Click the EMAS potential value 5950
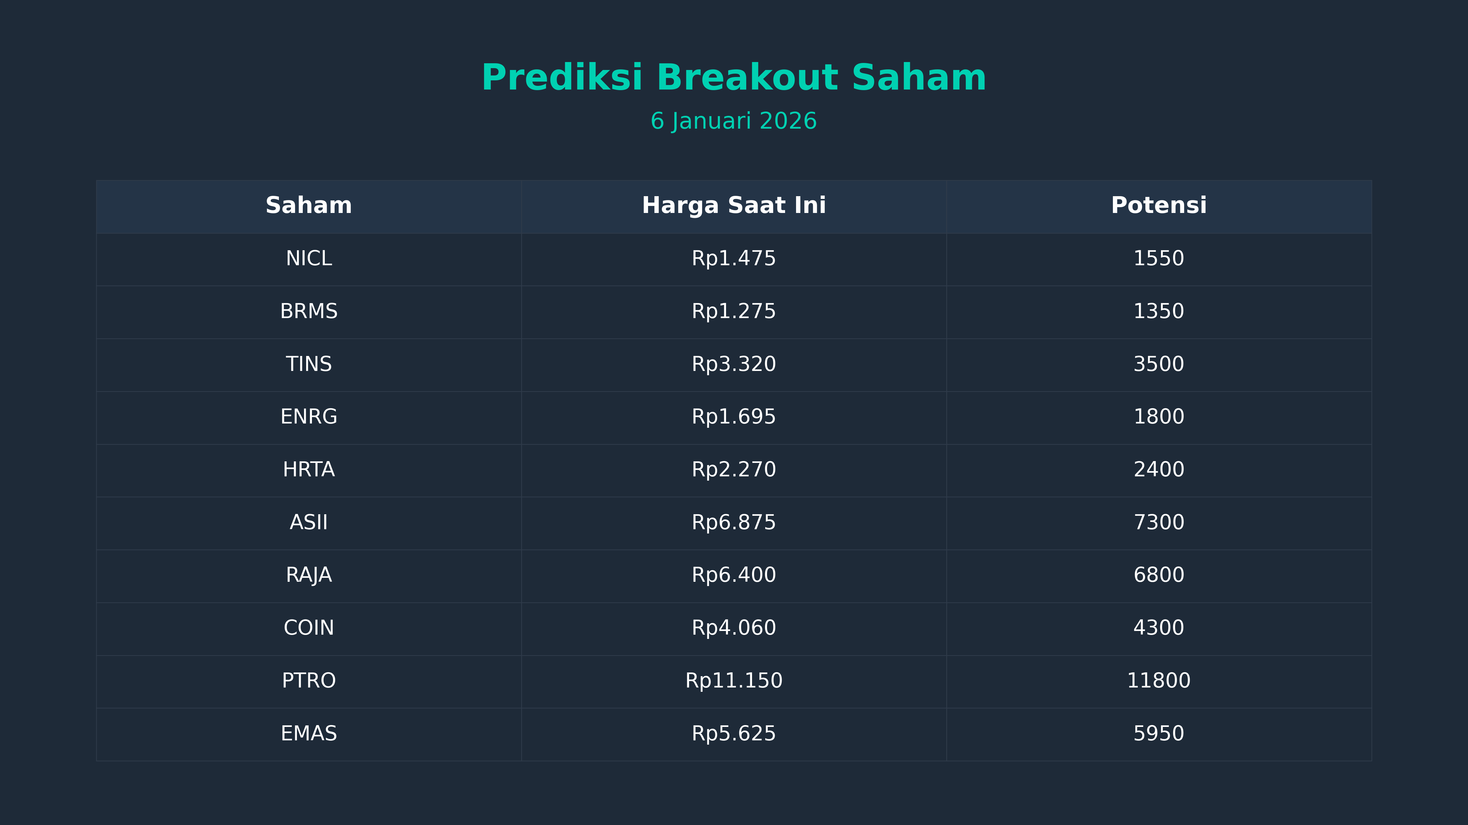The height and width of the screenshot is (825, 1468). tap(1158, 733)
